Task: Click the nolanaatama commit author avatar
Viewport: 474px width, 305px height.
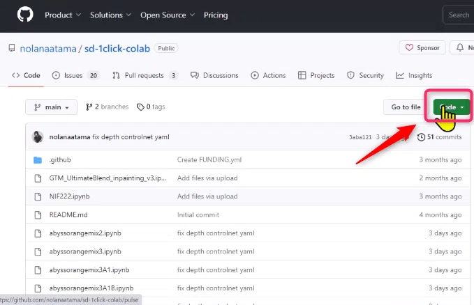Action: pyautogui.click(x=38, y=137)
